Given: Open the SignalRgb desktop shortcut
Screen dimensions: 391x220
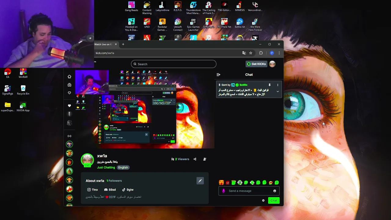Looking at the screenshot, I should [x=8, y=90].
